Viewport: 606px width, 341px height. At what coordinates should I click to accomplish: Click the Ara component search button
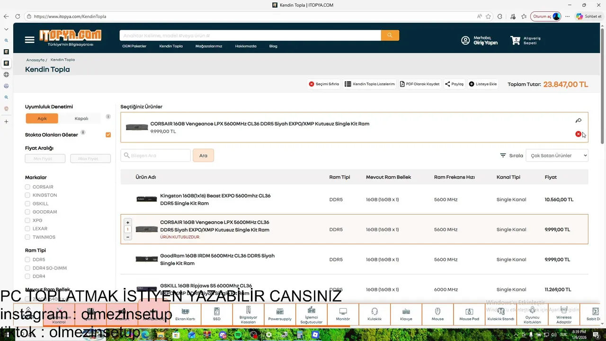pos(203,155)
